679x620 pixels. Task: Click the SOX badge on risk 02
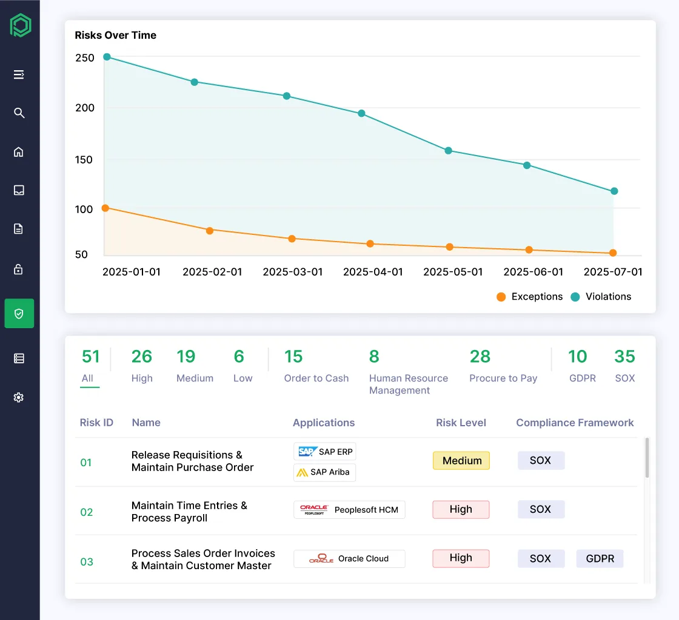[x=541, y=509]
